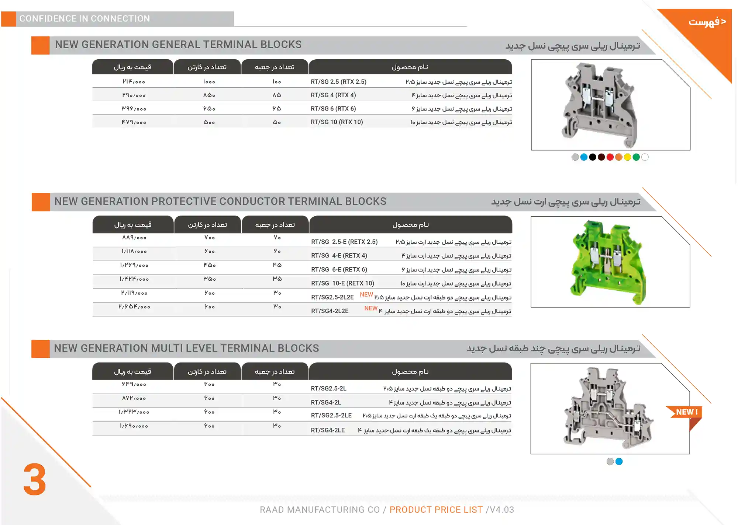Select the black color dot under product photo

[x=592, y=157]
